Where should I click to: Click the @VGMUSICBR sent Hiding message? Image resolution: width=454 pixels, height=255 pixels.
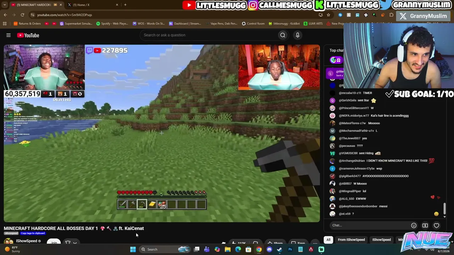point(360,153)
